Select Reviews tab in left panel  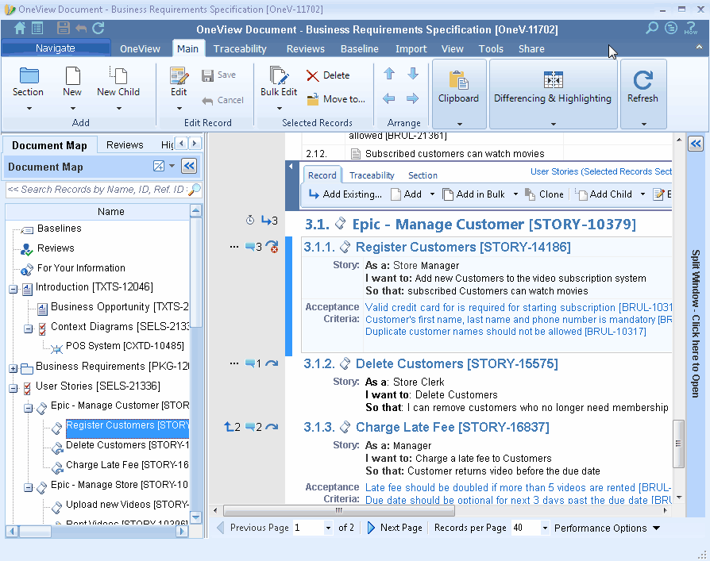[125, 144]
